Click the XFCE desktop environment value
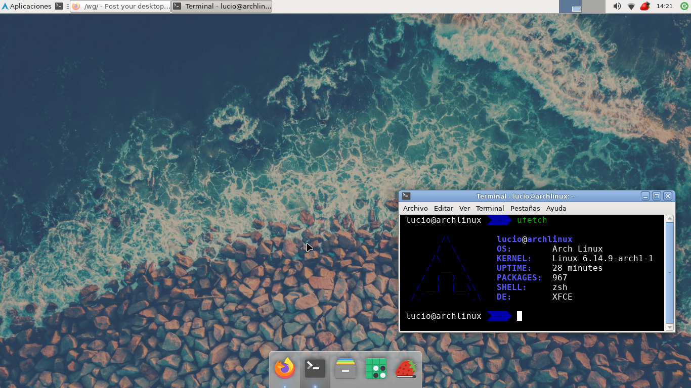This screenshot has width=691, height=388. 562,297
